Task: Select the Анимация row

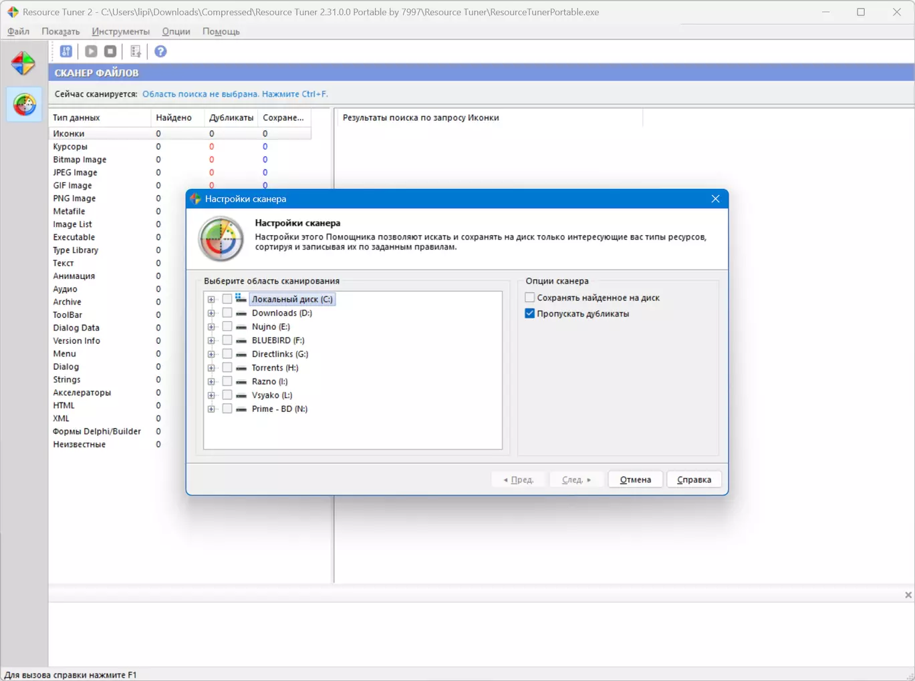Action: point(118,276)
